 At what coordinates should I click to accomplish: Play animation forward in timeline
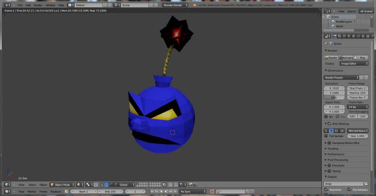(x=166, y=192)
